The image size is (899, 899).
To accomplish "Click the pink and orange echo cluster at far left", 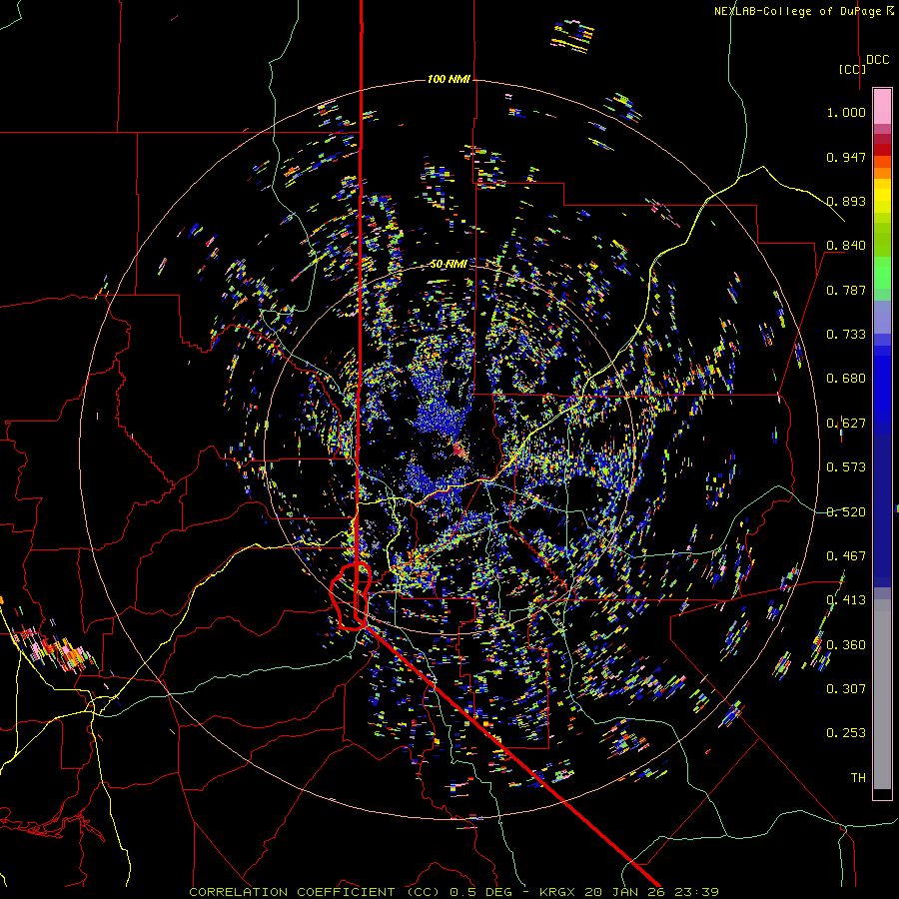I will click(55, 648).
